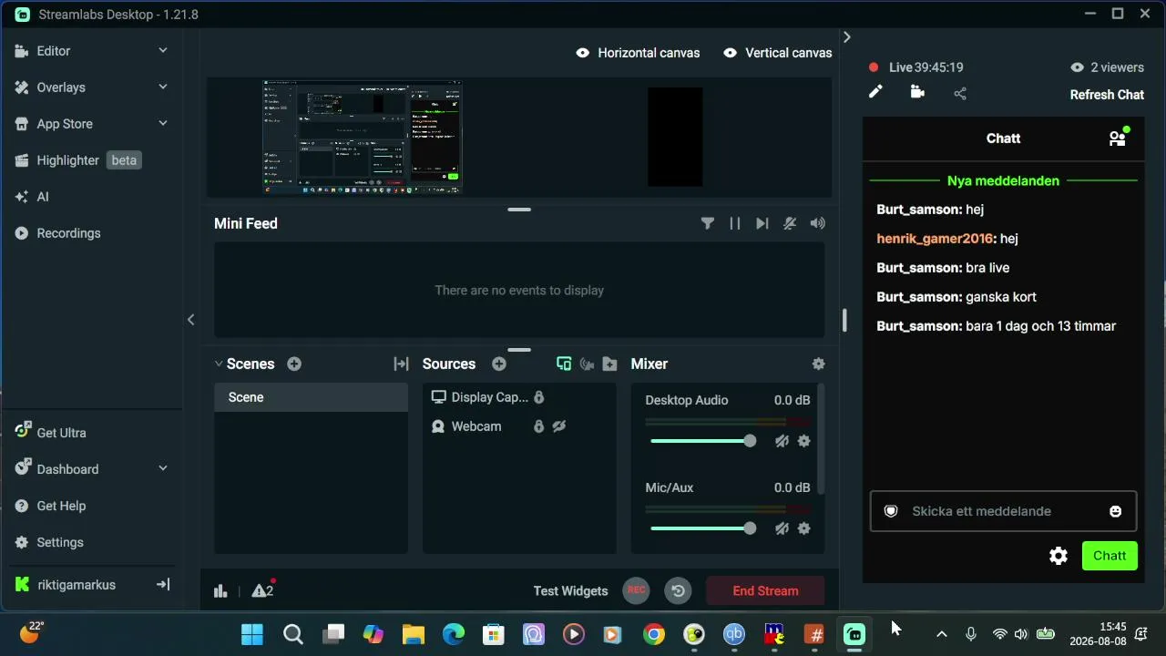Viewport: 1166px width, 656px height.
Task: Toggle dual output mode icon in Sources
Action: tap(564, 364)
